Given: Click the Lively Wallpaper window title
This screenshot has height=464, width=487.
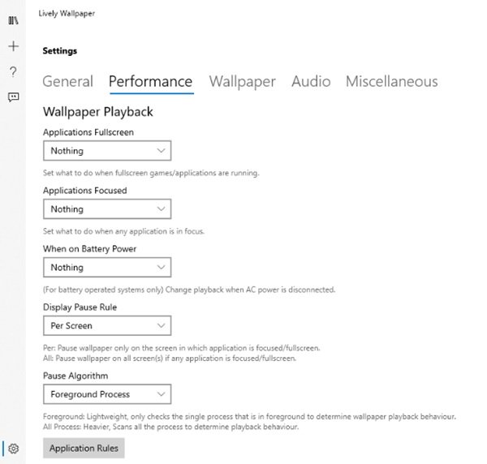Looking at the screenshot, I should coord(67,14).
